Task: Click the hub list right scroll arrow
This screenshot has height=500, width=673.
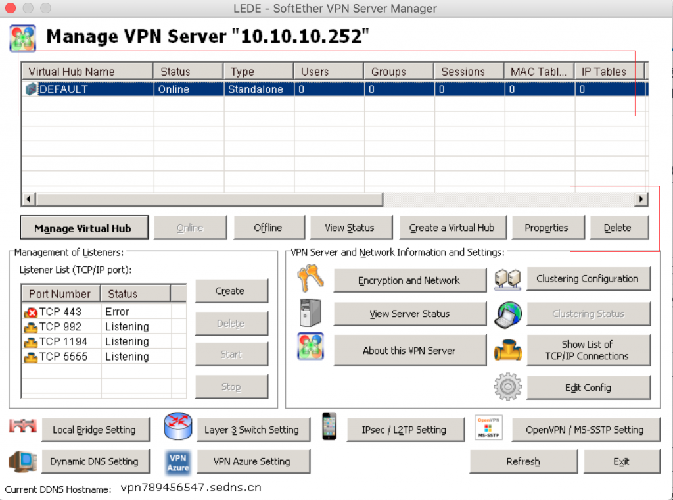Action: coord(641,199)
